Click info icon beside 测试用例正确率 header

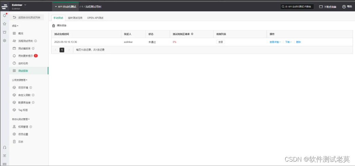click(192, 34)
